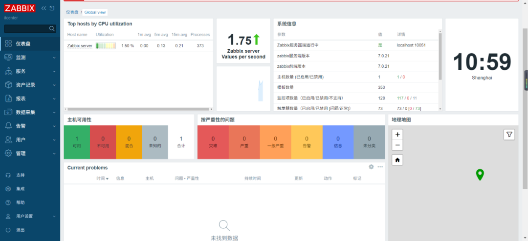Expand the 用户 menu chevron
528x241 pixels.
point(54,140)
